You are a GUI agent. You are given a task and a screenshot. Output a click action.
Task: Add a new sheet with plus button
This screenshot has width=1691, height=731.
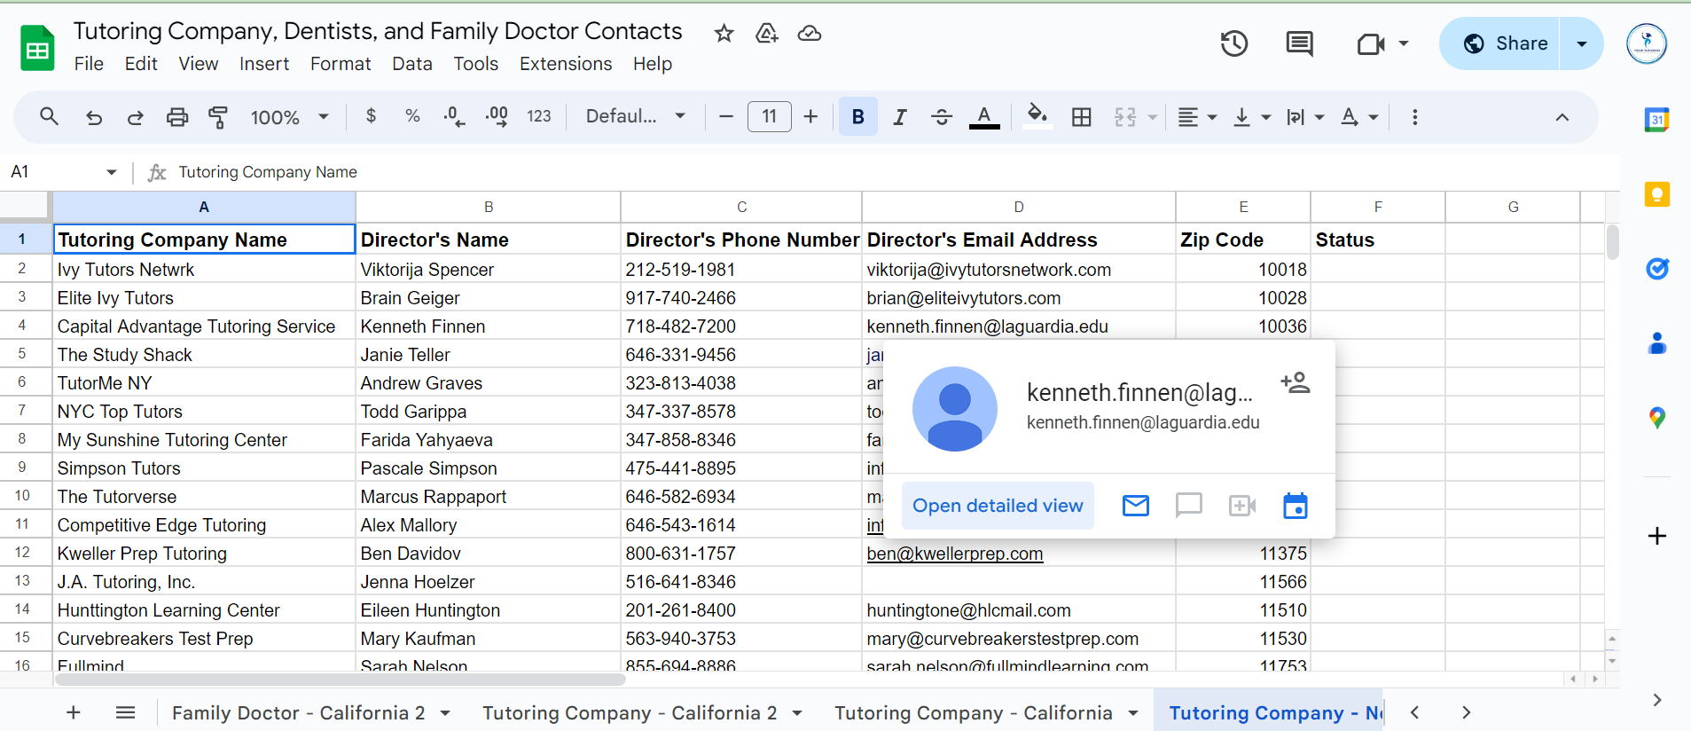tap(74, 712)
